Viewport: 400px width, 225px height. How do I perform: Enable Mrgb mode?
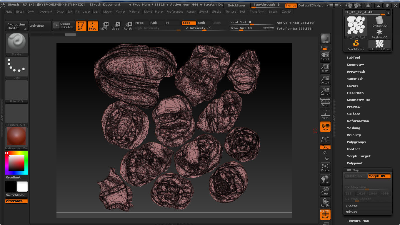[x=141, y=23]
